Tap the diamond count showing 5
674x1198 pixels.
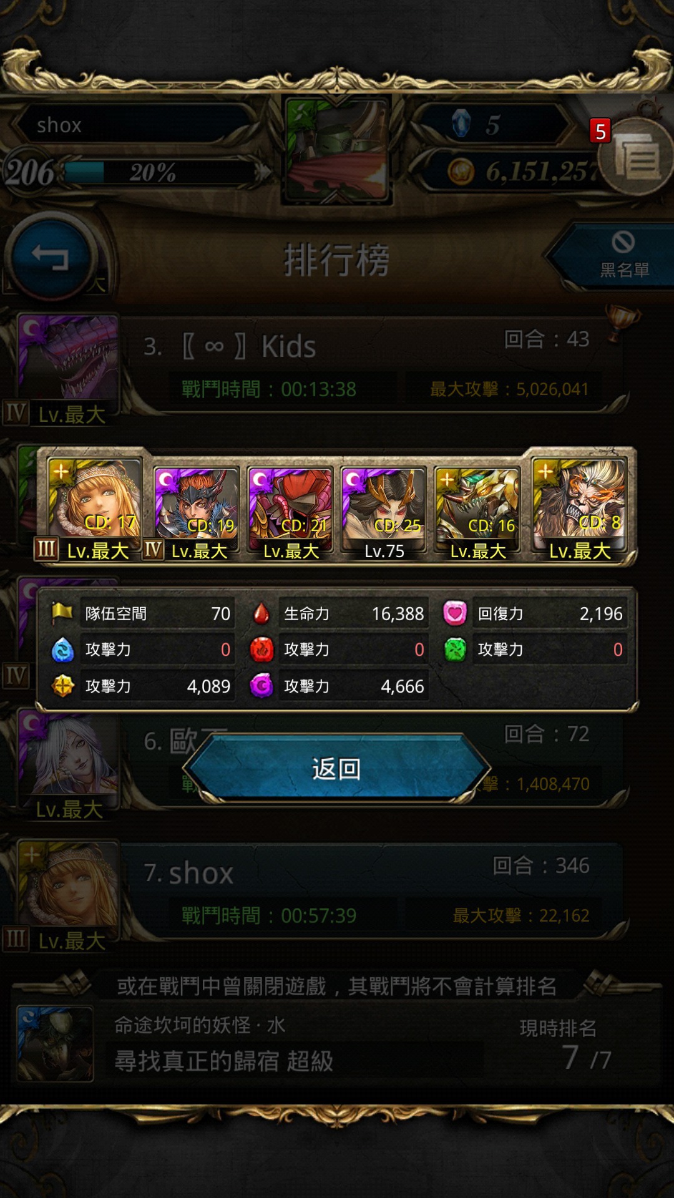[493, 124]
